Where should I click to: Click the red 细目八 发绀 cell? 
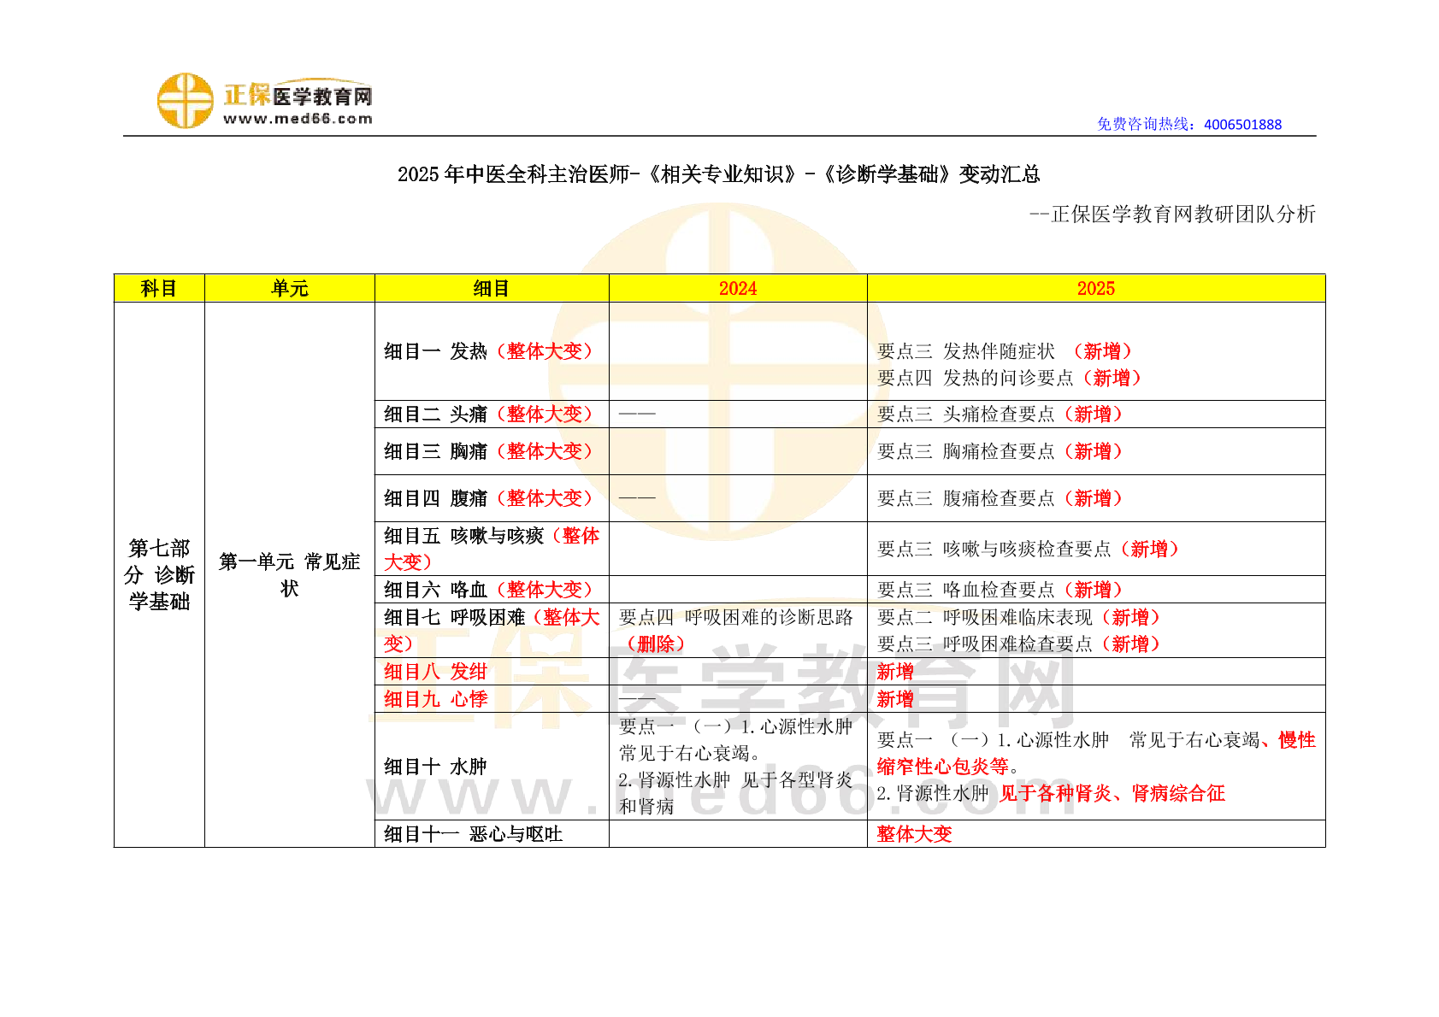pos(435,672)
